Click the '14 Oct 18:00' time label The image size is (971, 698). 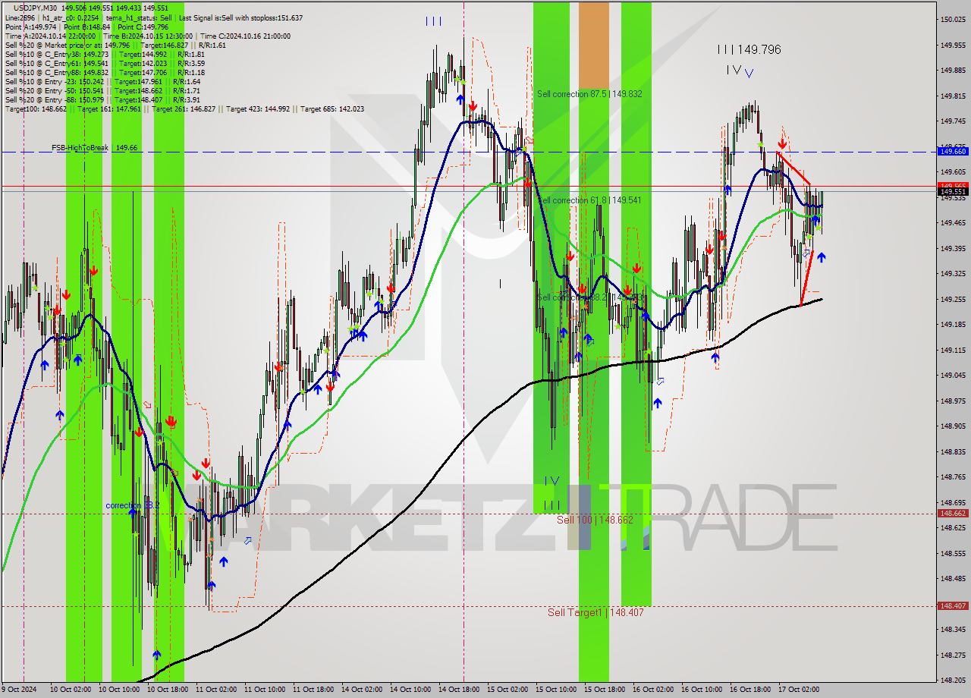[458, 690]
